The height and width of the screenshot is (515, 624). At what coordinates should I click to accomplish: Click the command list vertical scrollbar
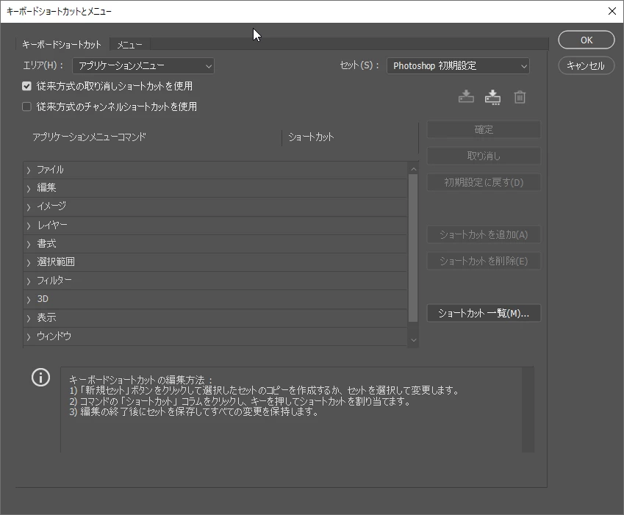(413, 248)
